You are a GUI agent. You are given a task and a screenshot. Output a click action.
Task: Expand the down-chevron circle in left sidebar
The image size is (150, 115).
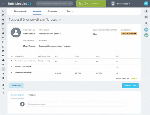[x=3, y=78]
